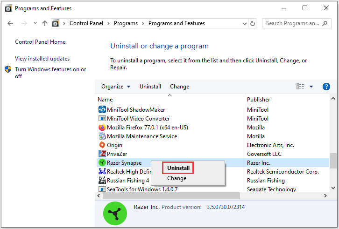Click the large Razer logo in details pane
This screenshot has width=339, height=229.
pyautogui.click(x=115, y=214)
